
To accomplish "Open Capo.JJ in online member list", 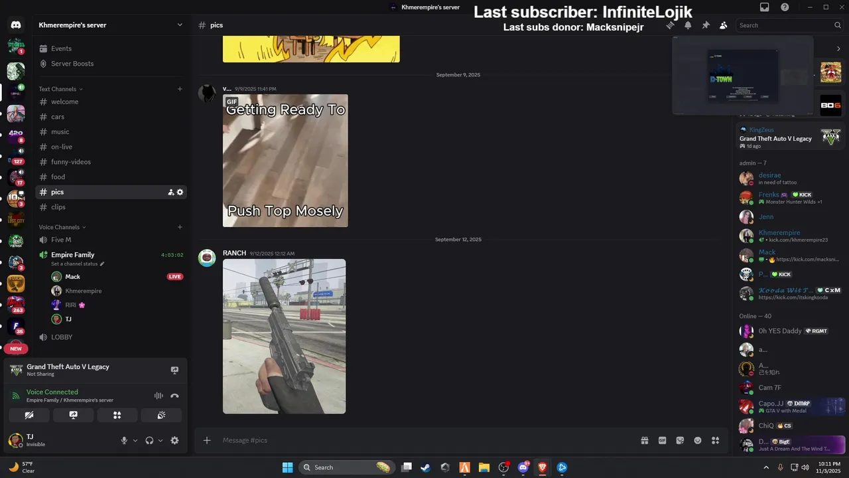I will tap(771, 403).
